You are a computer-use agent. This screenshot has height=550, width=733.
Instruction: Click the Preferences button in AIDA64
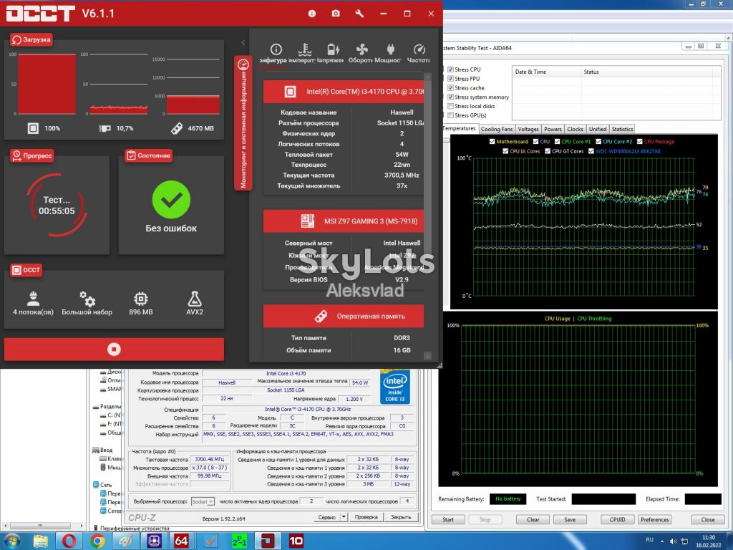(x=654, y=520)
